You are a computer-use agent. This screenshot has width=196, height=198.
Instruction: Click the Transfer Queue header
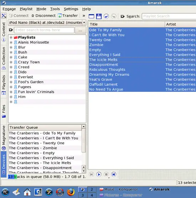pyautogui.click(x=45, y=127)
